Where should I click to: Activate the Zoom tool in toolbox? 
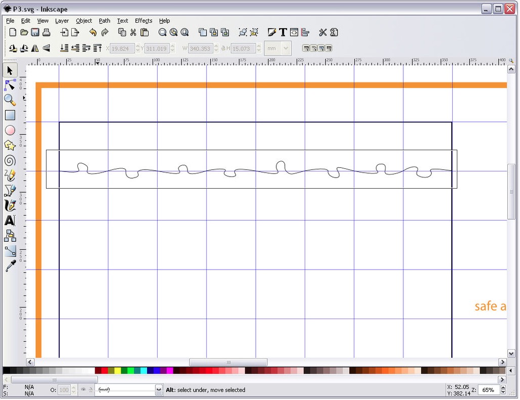click(10, 100)
